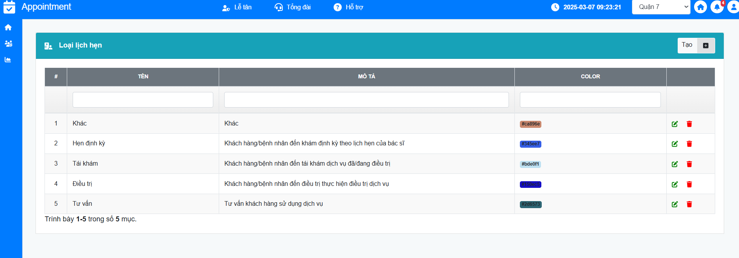The height and width of the screenshot is (258, 739).
Task: Click the MÔ TẢ filter input
Action: tap(366, 100)
